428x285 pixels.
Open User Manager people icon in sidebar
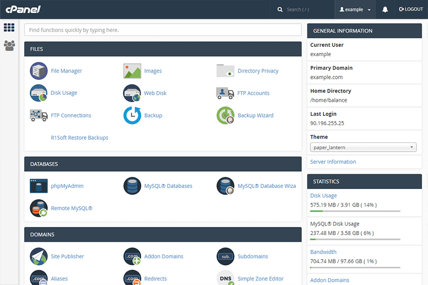click(x=9, y=45)
